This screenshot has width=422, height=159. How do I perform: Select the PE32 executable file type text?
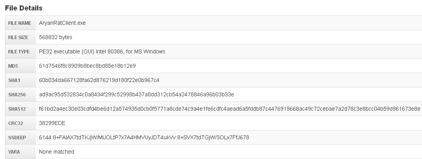pyautogui.click(x=102, y=52)
